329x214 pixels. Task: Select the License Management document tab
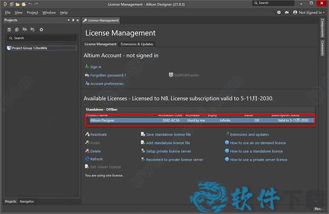101,20
